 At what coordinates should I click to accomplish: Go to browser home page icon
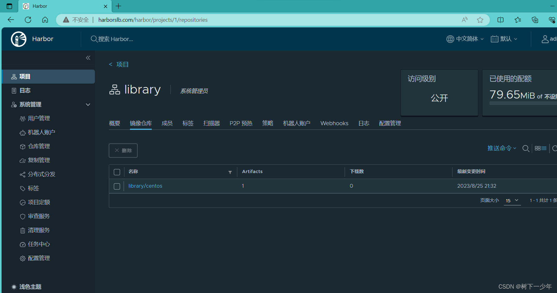click(45, 20)
